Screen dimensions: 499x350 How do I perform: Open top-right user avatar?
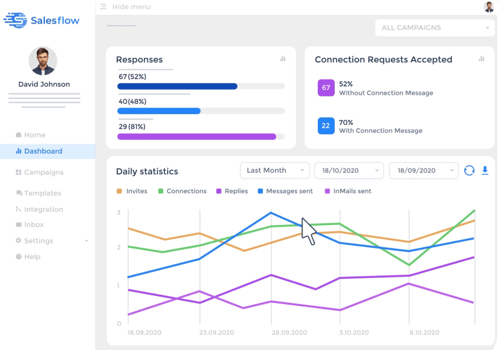coord(489,7)
